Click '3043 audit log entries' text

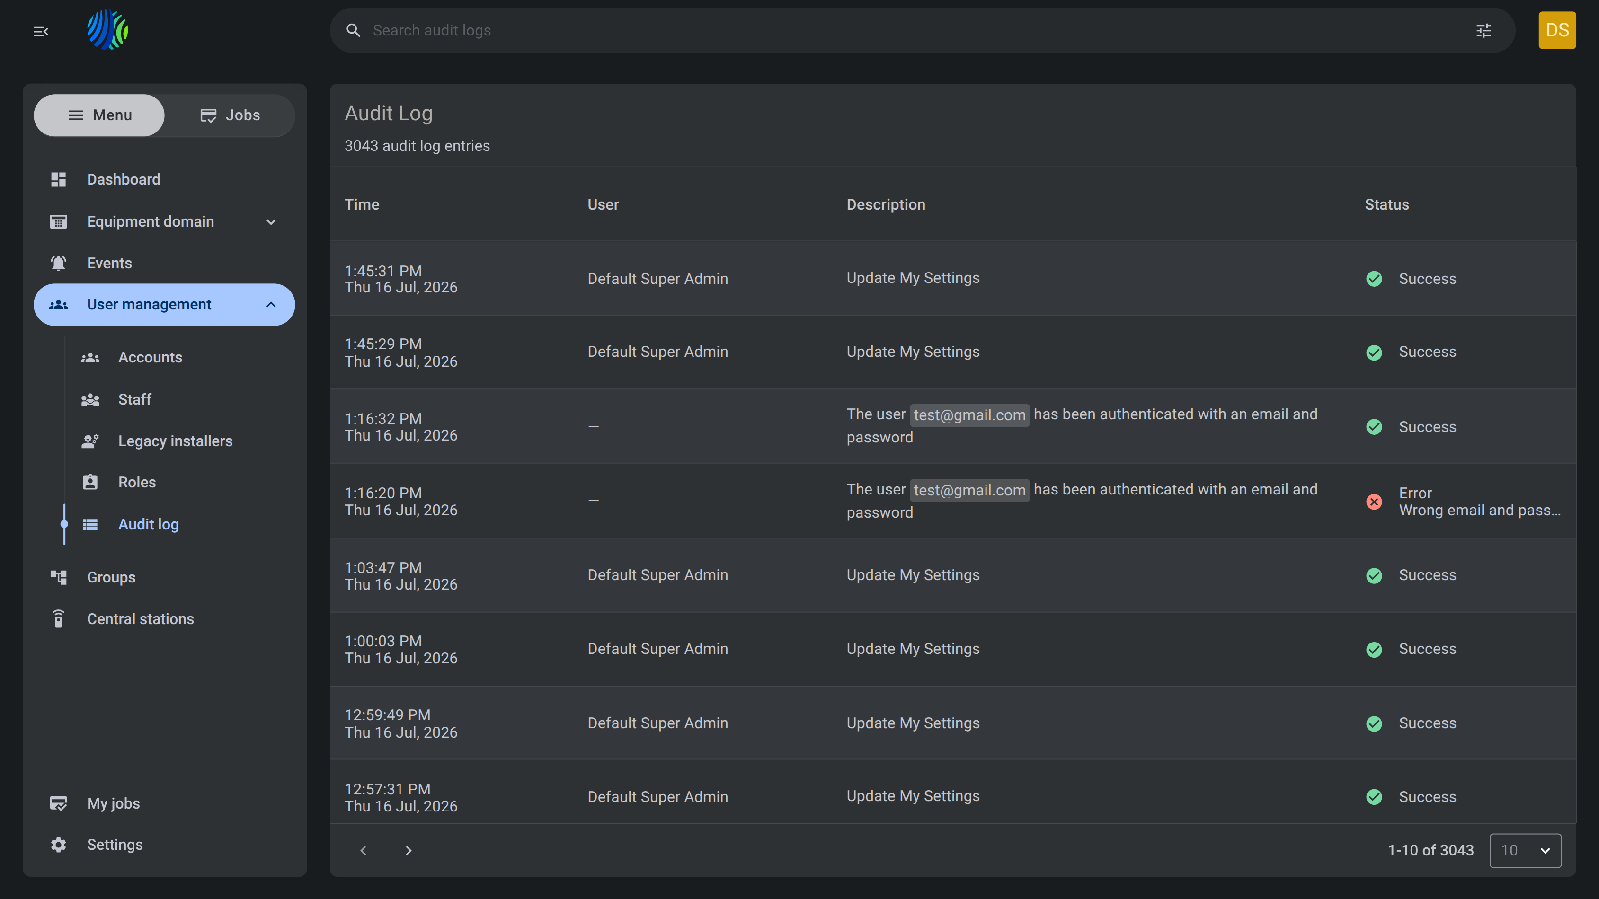(417, 146)
